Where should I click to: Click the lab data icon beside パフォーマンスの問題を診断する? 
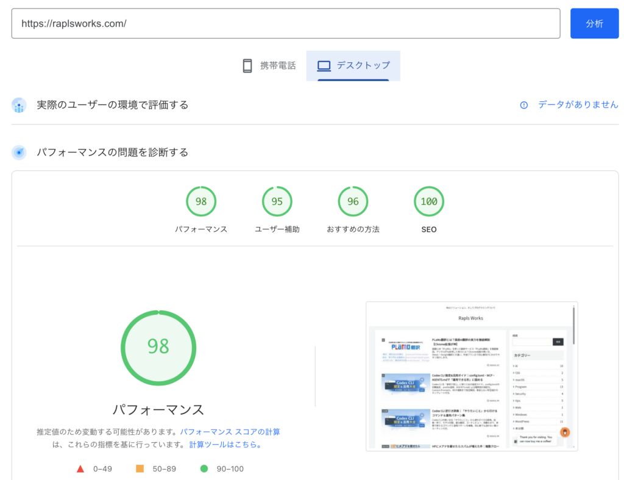18,152
